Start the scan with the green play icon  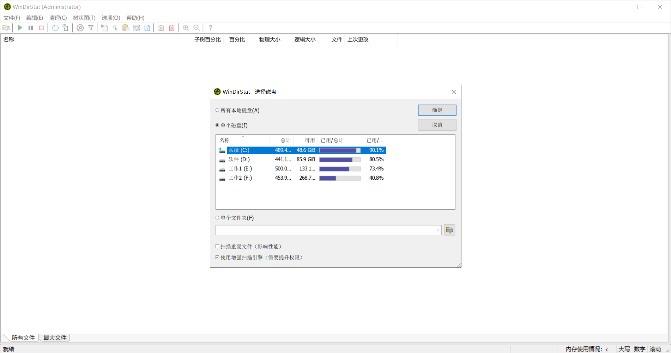click(20, 28)
